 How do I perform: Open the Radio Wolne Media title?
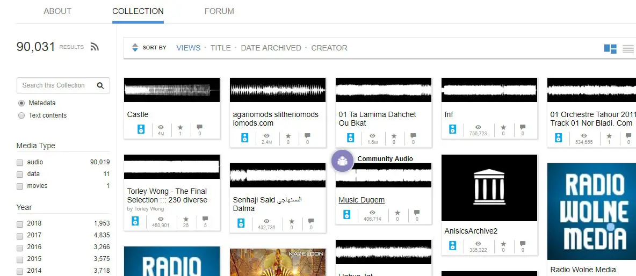tap(583, 270)
